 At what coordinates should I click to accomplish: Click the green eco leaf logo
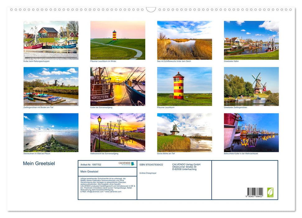[x=271, y=192]
